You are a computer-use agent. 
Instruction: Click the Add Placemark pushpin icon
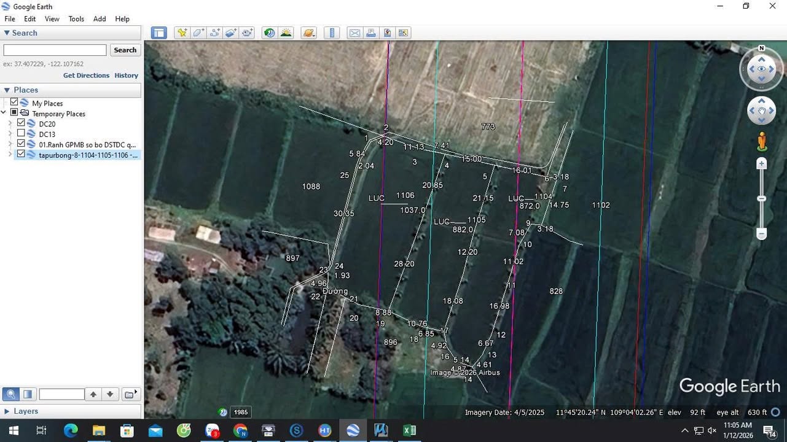(x=182, y=33)
